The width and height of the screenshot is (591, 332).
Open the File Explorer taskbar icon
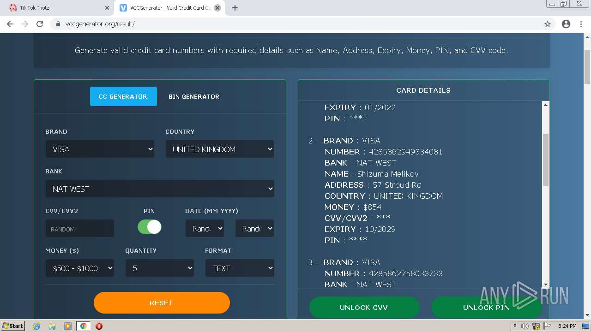tap(52, 326)
